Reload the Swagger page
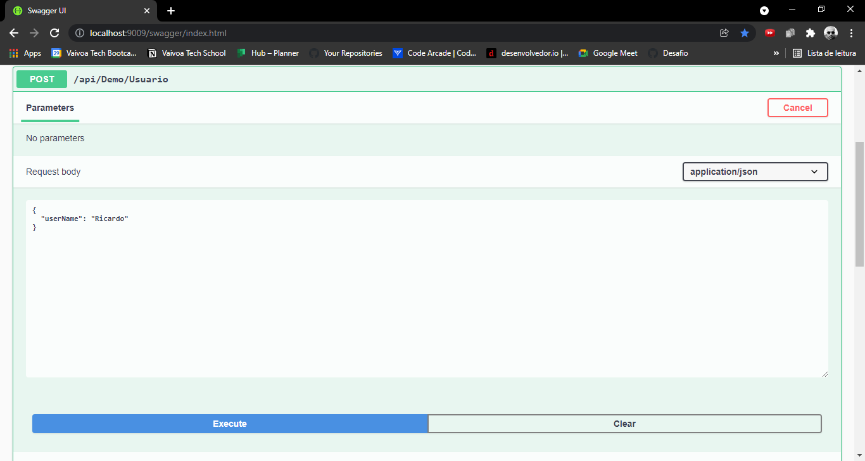 pos(54,33)
